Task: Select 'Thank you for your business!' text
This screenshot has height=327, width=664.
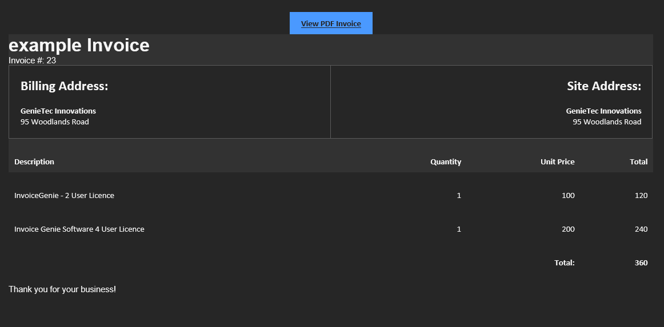Action: (x=62, y=289)
